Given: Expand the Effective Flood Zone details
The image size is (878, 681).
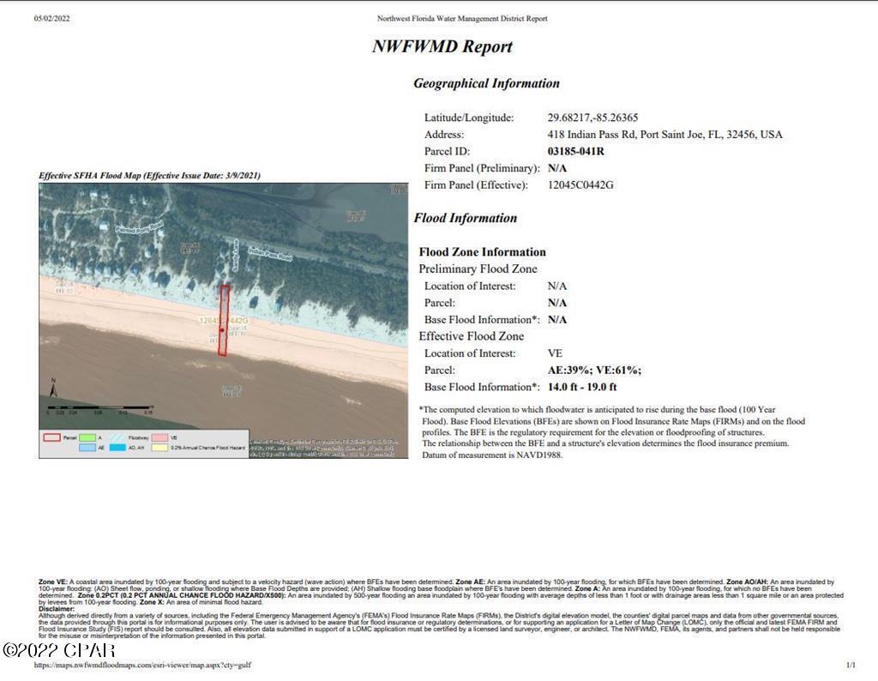Looking at the screenshot, I should pyautogui.click(x=473, y=336).
